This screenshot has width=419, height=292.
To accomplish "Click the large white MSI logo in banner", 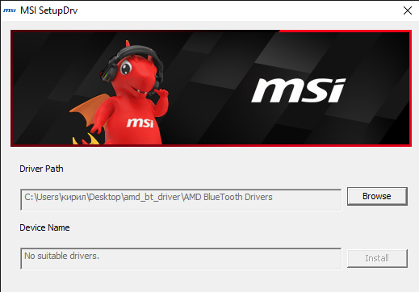I will pos(298,90).
